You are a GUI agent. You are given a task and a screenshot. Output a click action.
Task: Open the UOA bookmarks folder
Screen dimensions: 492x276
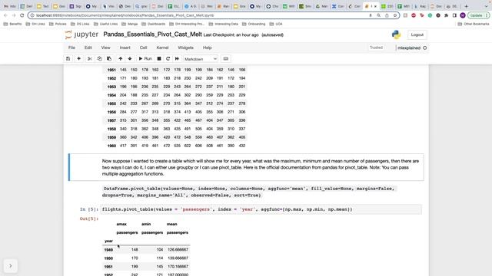(276, 24)
